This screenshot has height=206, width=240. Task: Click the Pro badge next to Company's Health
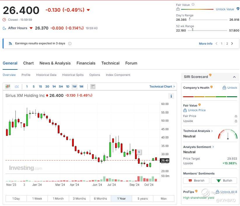tap(211, 87)
